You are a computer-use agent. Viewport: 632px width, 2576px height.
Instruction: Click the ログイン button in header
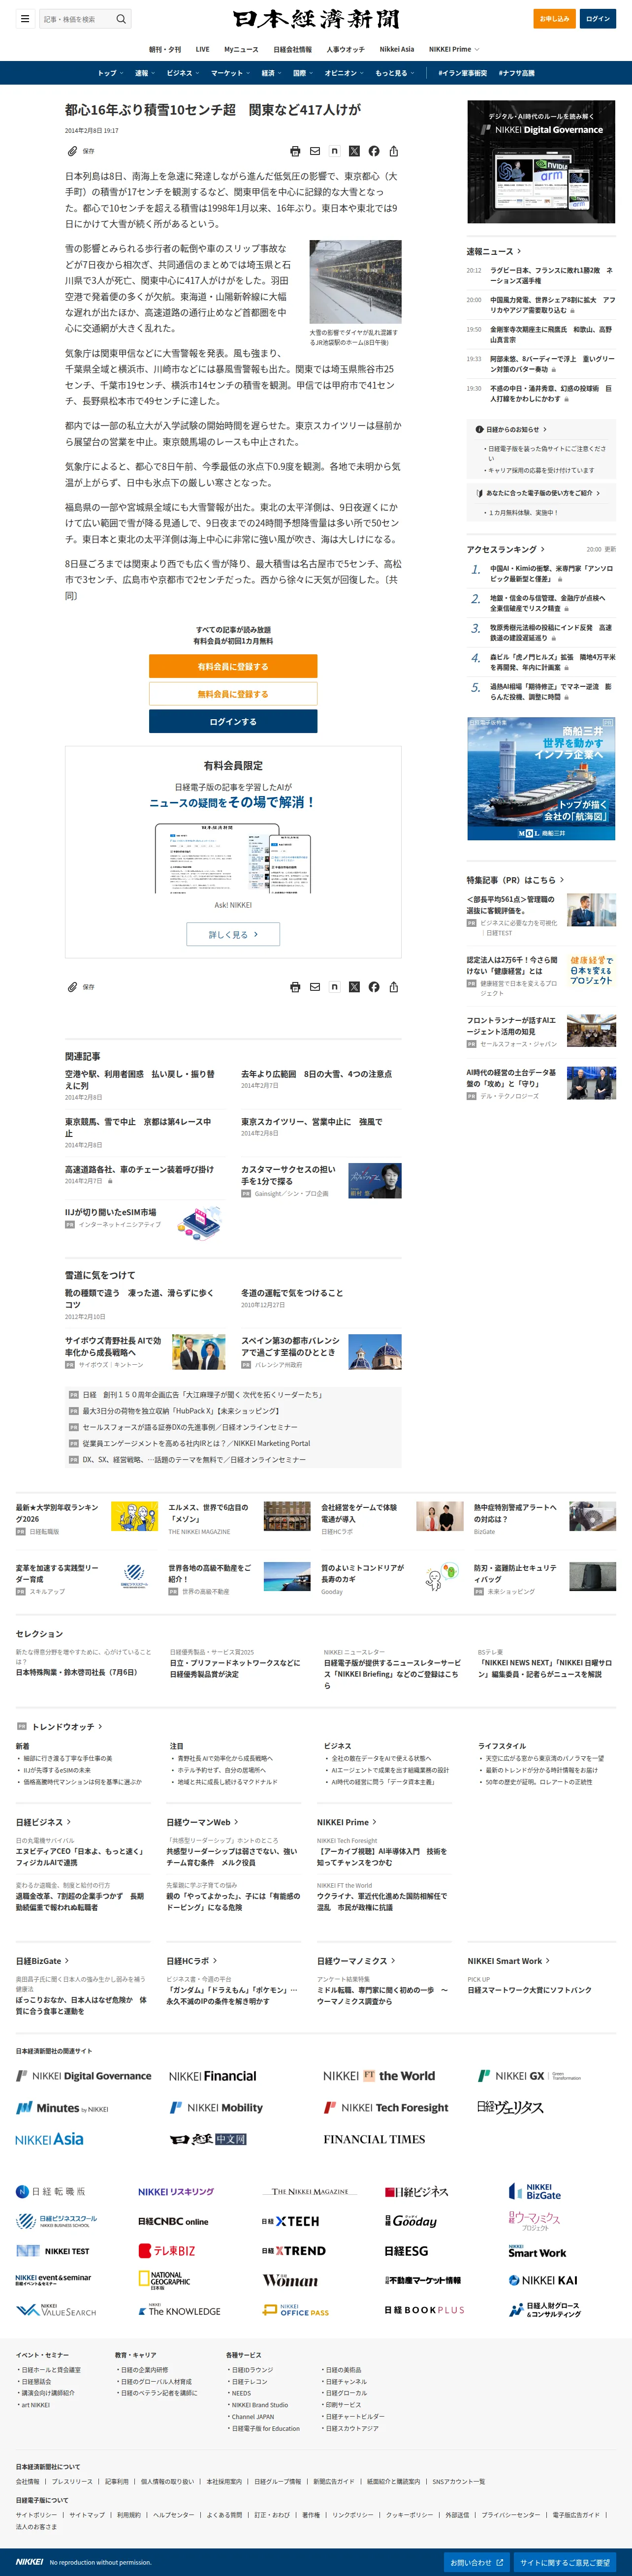598,18
